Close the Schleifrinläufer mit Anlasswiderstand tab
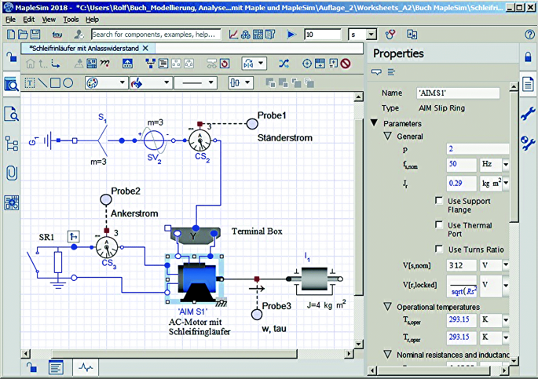The height and width of the screenshot is (379, 538). [x=145, y=49]
